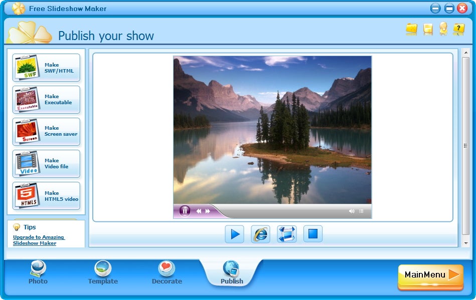
Task: Preview in Internet Explorer browser icon
Action: [260, 234]
